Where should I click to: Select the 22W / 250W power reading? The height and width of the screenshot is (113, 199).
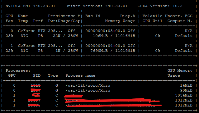(x=65, y=36)
